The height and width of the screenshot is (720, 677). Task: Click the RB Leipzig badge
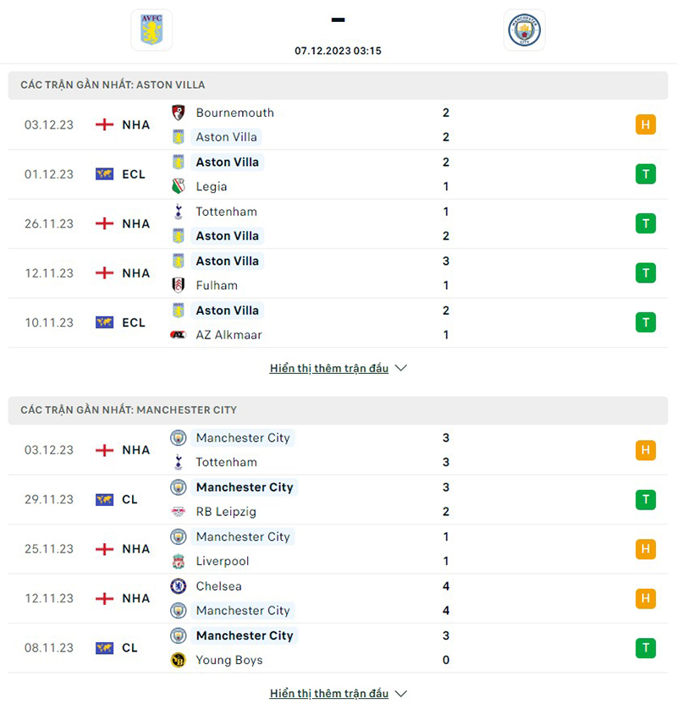tap(180, 512)
